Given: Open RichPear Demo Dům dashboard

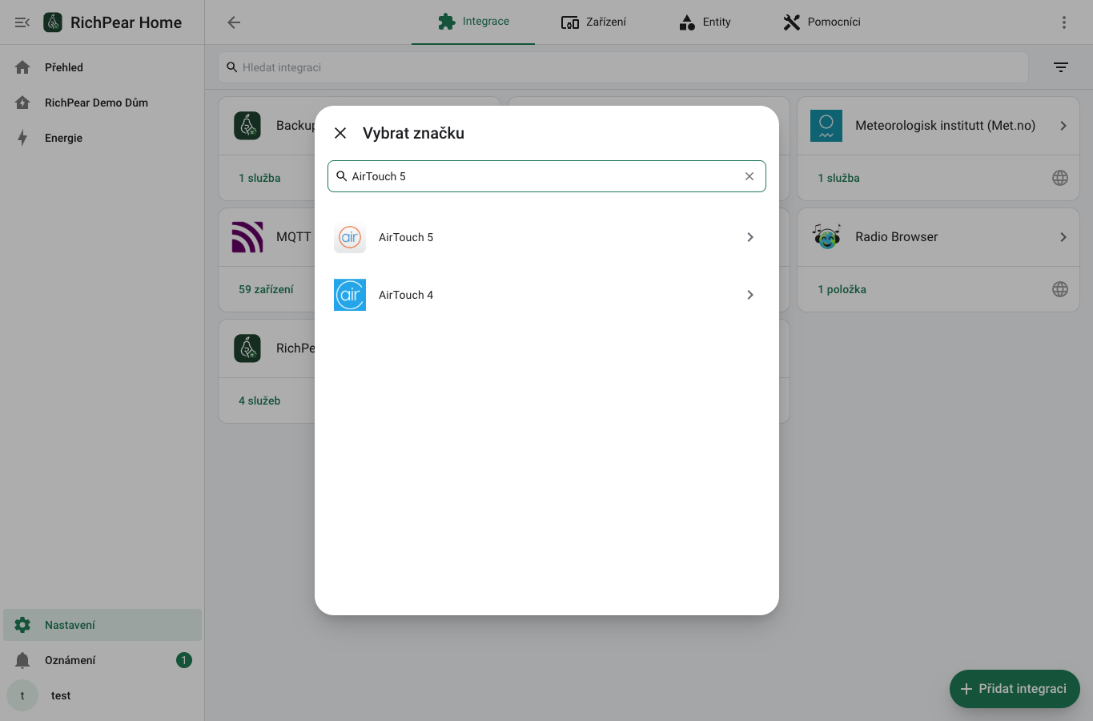Looking at the screenshot, I should [x=102, y=103].
